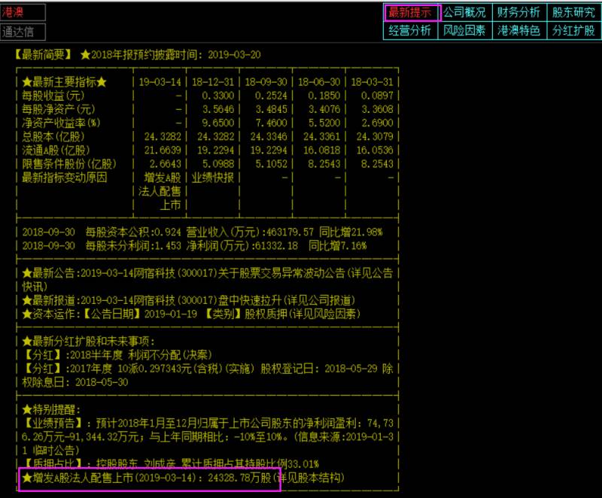Viewport: 602px width, 498px height.
Task: Click the disclosure date 2019-03-20
Action: coord(234,54)
